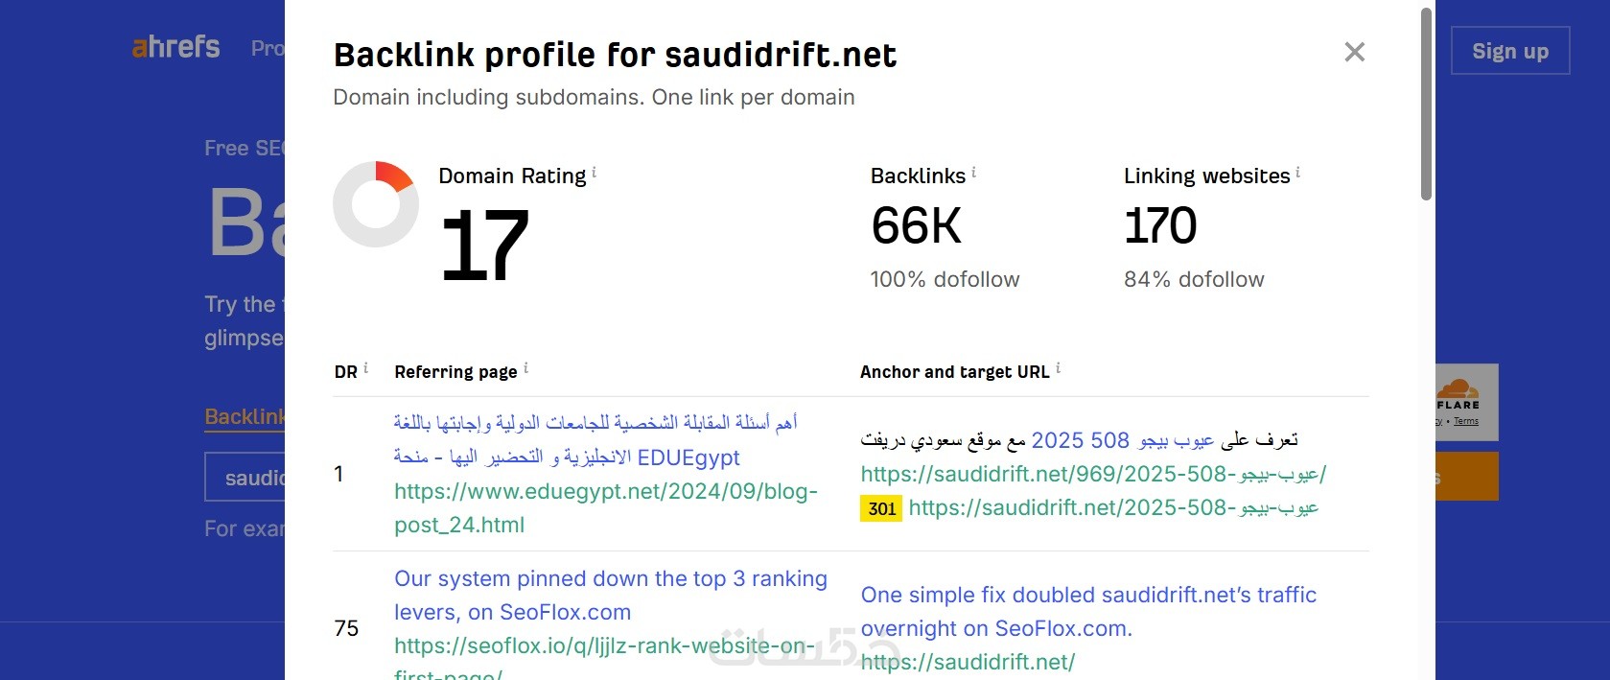Click the ahrefs logo

[x=176, y=47]
